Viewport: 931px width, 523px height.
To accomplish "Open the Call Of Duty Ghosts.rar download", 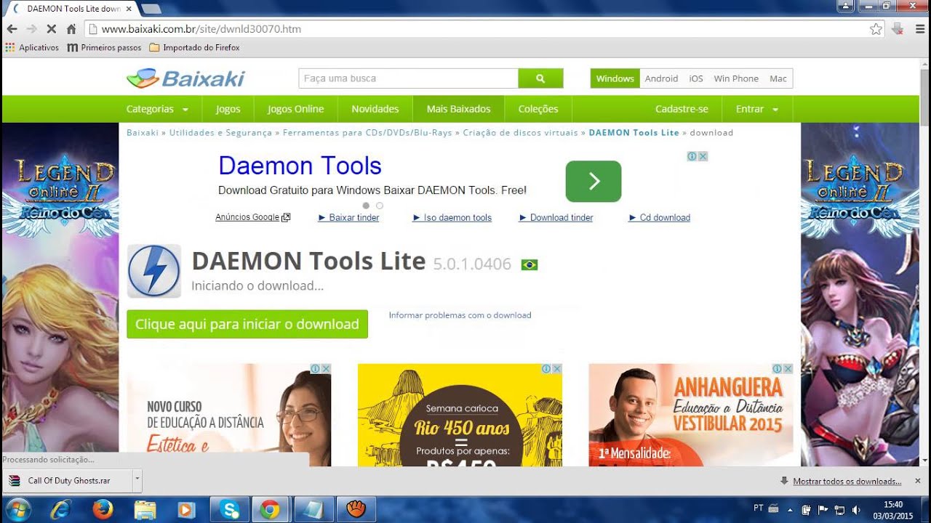I will click(x=69, y=481).
